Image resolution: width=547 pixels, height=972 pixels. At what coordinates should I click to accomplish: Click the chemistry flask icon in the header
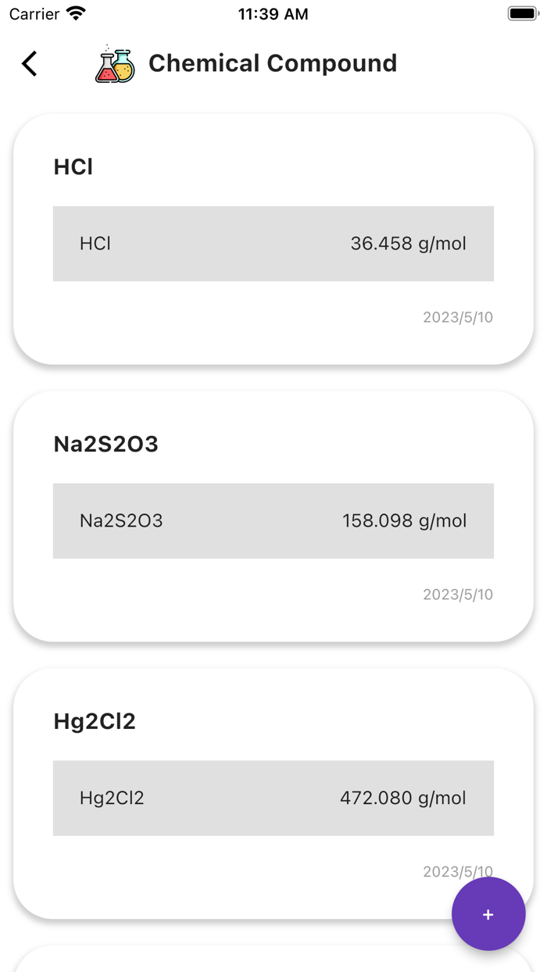click(x=114, y=64)
